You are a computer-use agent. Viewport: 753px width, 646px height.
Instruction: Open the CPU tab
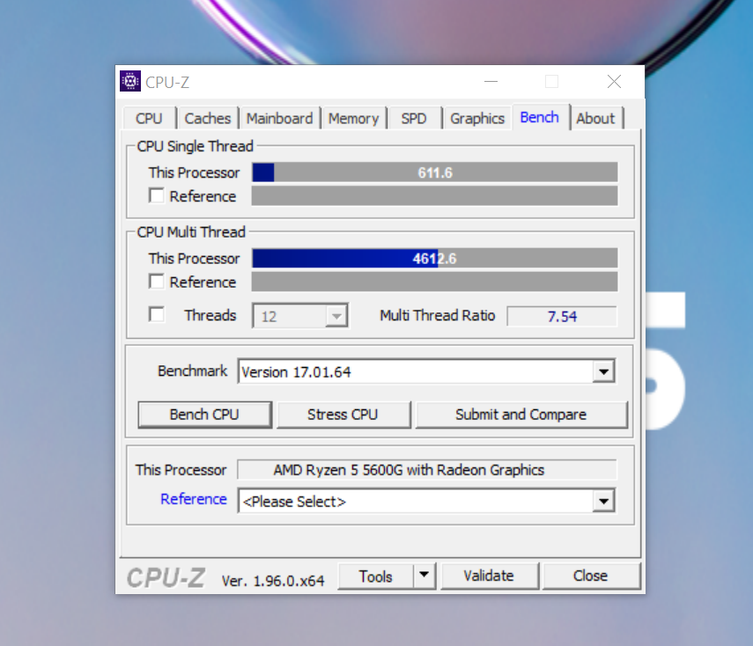point(149,118)
